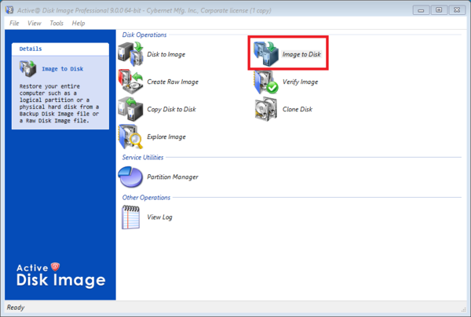Click the Partition Manager pie icon
The image size is (471, 317).
130,177
